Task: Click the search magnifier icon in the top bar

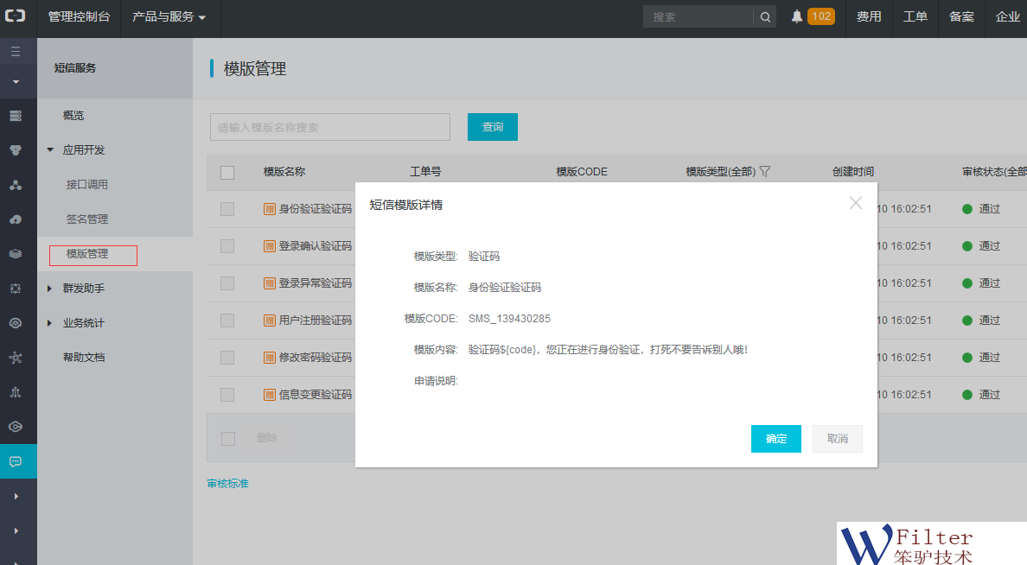Action: tap(765, 17)
